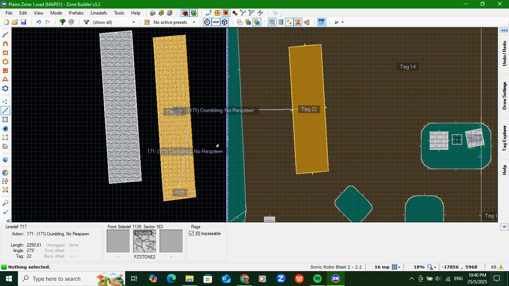Collapse the right docker panel arrows
The height and width of the screenshot is (286, 509).
[504, 30]
